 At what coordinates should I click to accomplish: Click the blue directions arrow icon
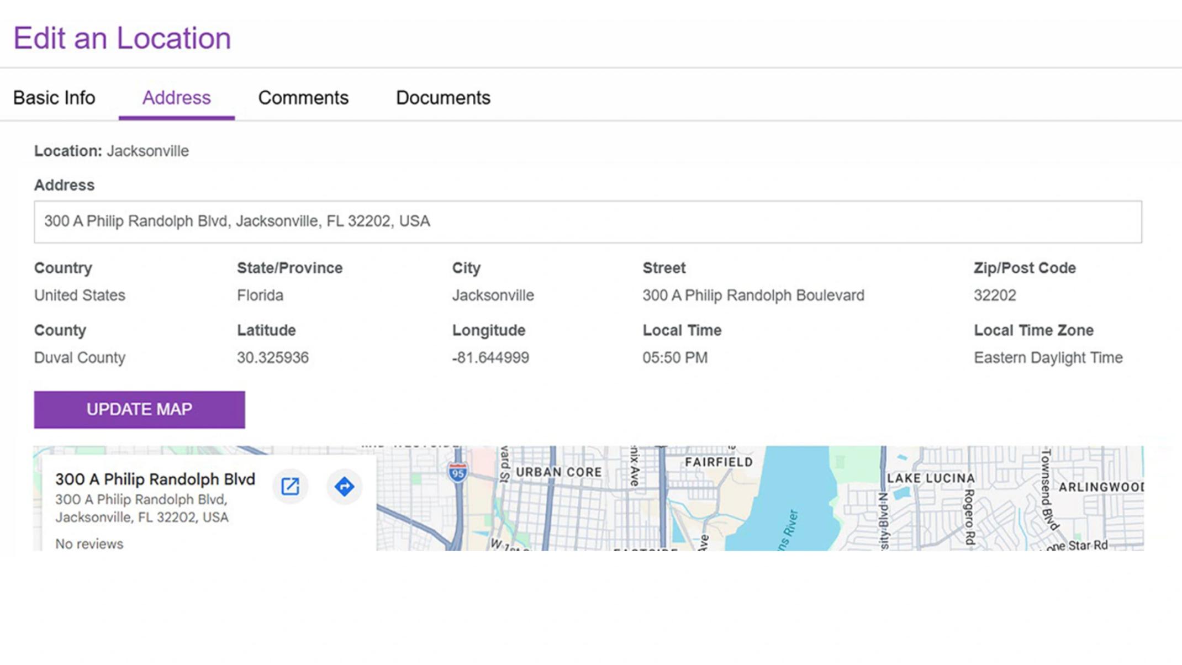(344, 487)
